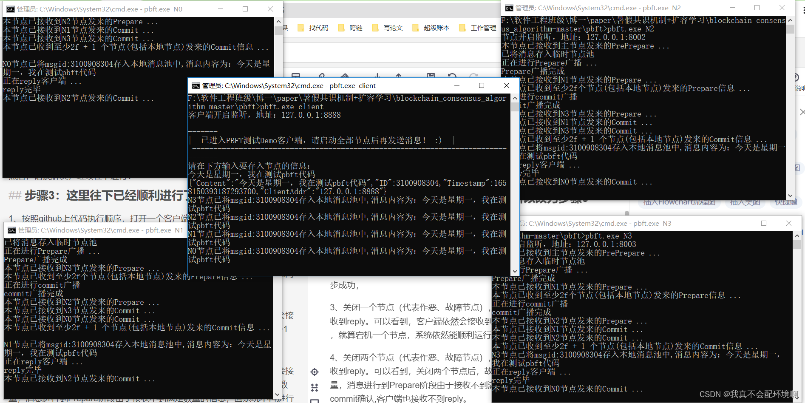Click N3 line '本节点已接收到N0节点发来的Commit'
This screenshot has height=403, width=805.
tap(567, 389)
